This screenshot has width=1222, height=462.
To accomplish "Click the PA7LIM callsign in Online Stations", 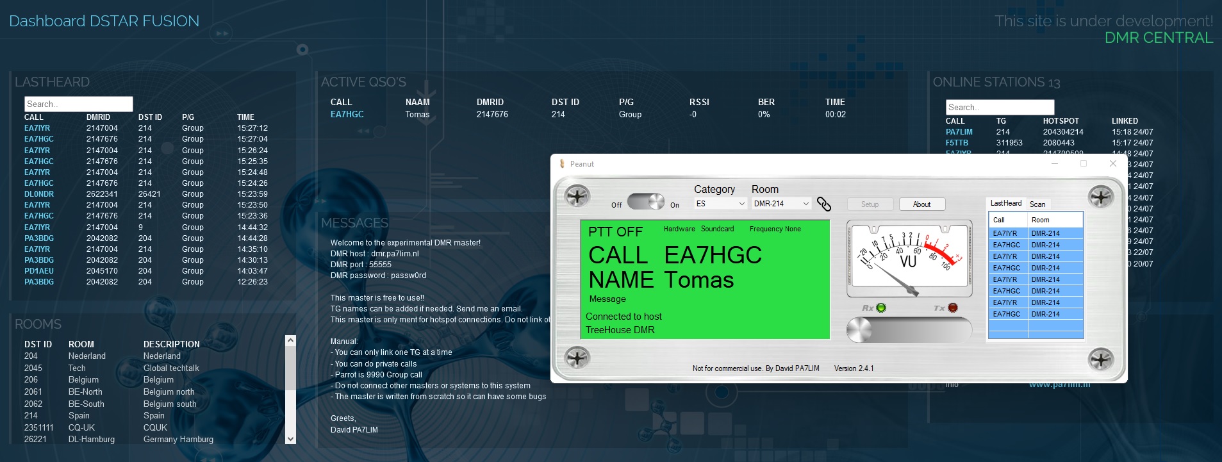I will tap(959, 132).
